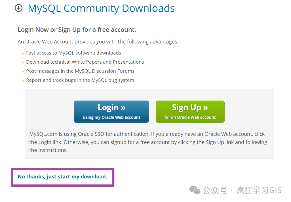Click the Oracle SSO authentication paragraph
The height and width of the screenshot is (202, 291).
(x=148, y=142)
